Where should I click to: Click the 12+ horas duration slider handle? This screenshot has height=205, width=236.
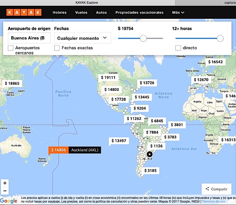220,38
